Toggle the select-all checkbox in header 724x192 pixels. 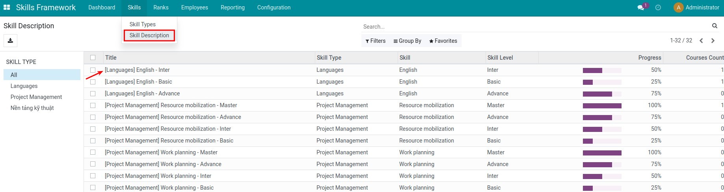coord(93,57)
